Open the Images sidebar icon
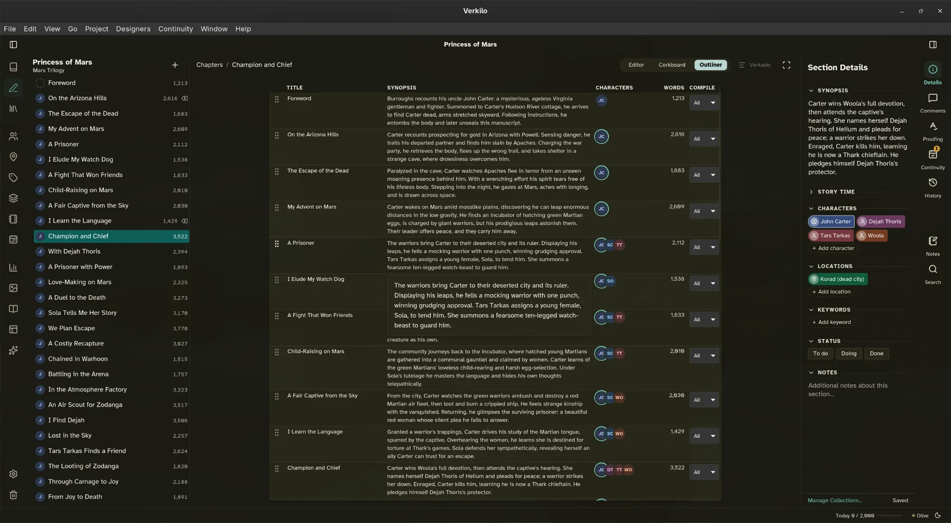951x523 pixels. tap(13, 288)
